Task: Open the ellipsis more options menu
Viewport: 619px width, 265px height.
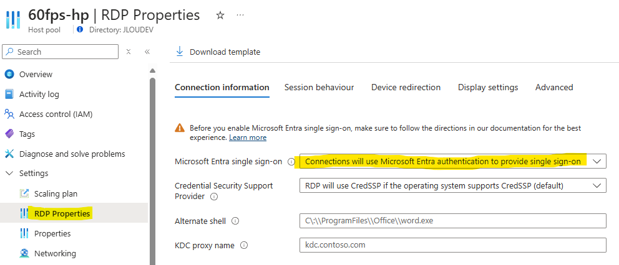Action: click(240, 15)
